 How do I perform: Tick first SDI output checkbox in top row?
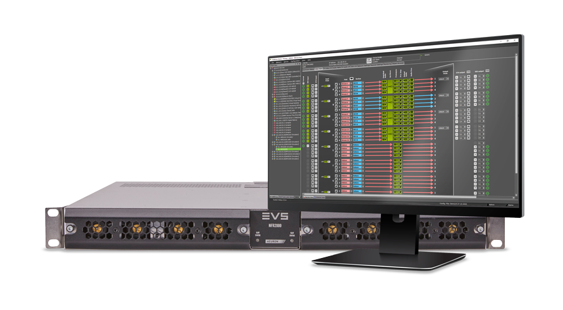click(475, 76)
